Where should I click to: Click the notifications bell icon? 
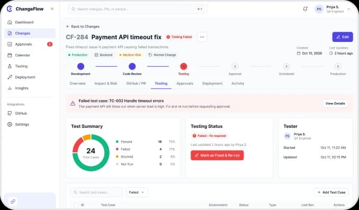click(x=305, y=9)
